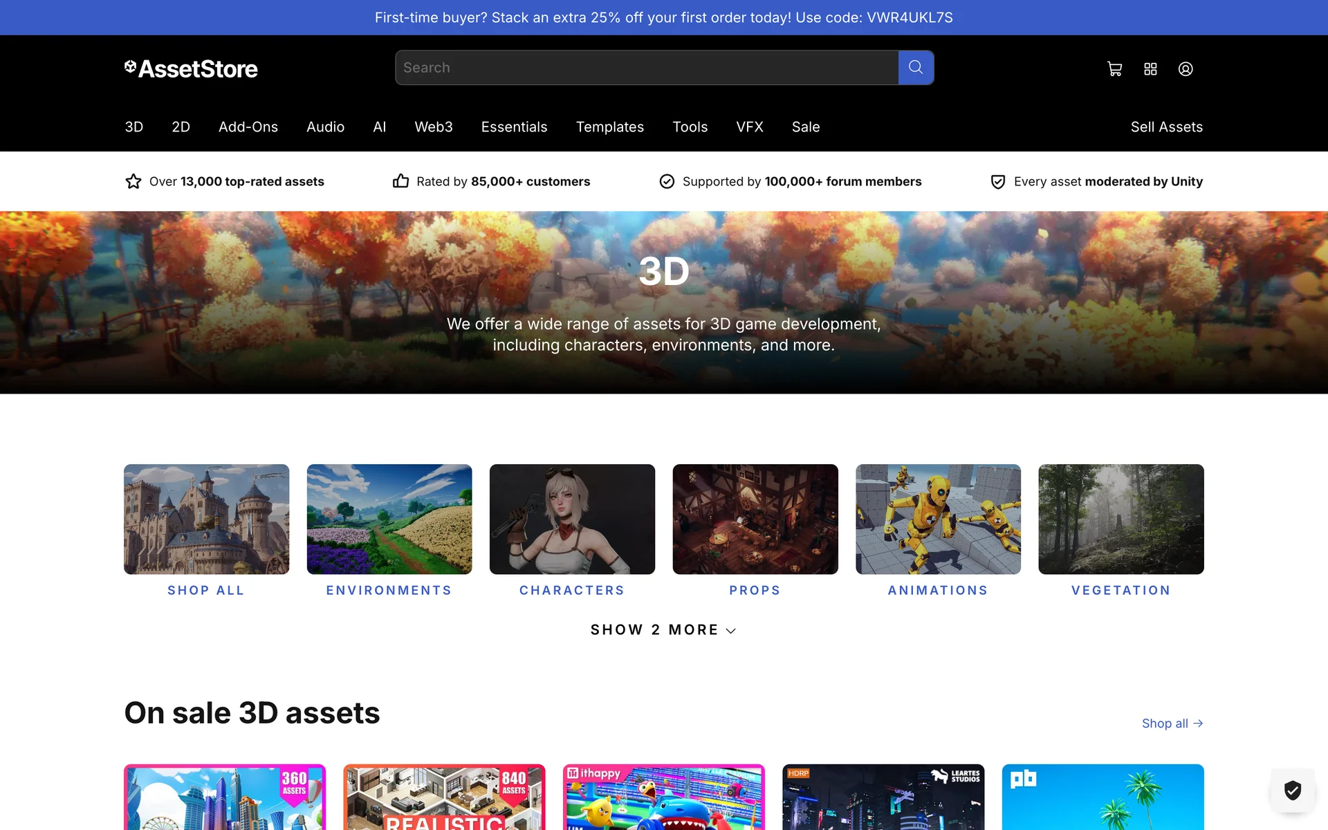Open the Characters category thumbnail
1328x830 pixels.
click(x=572, y=519)
